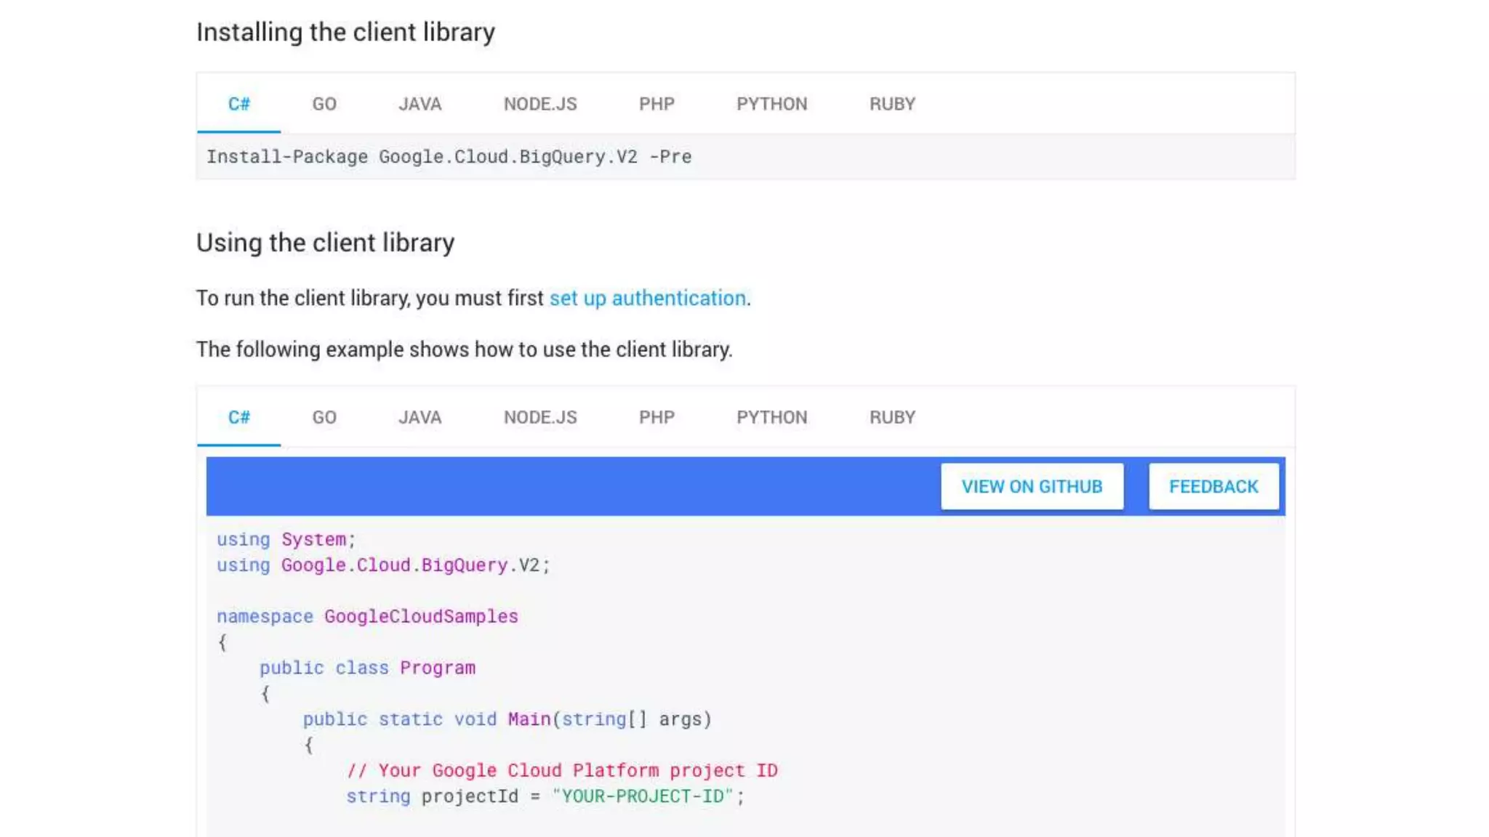The height and width of the screenshot is (837, 1489).
Task: Open the RUBY tab in the usage example
Action: click(x=892, y=418)
